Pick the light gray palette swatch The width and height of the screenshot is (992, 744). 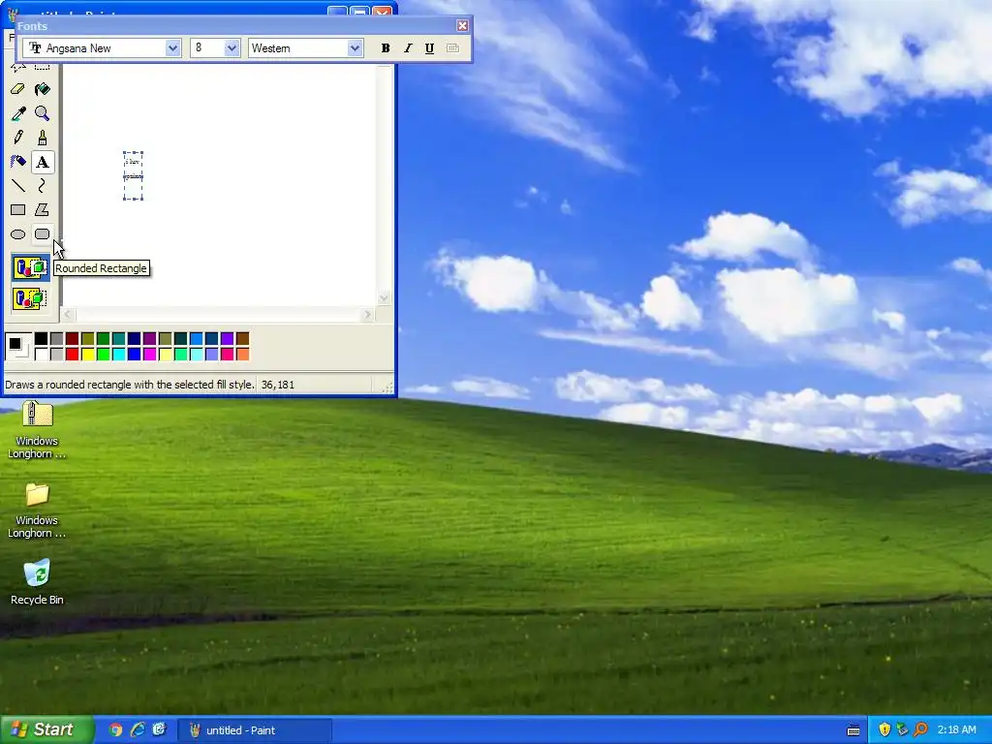click(x=57, y=355)
